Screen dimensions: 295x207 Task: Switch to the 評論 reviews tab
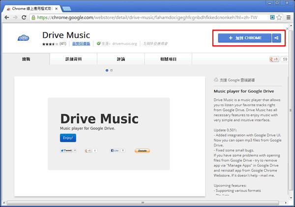click(121, 59)
